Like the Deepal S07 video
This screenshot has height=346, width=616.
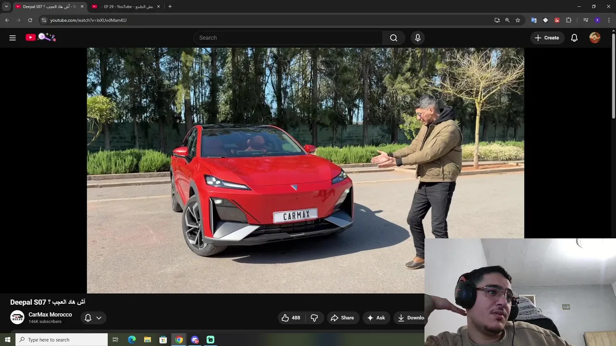(291, 318)
